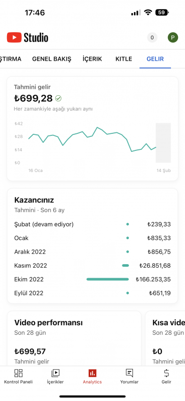This screenshot has width=185, height=401.
Task: Select the Ekim 2022 earnings row
Action: click(92, 279)
